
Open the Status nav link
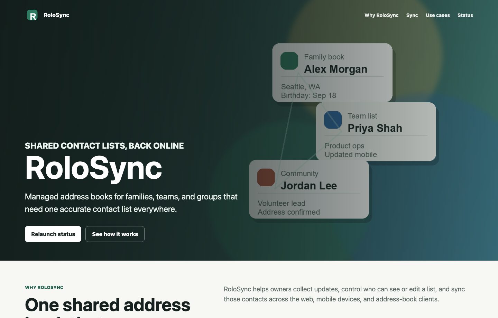465,15
